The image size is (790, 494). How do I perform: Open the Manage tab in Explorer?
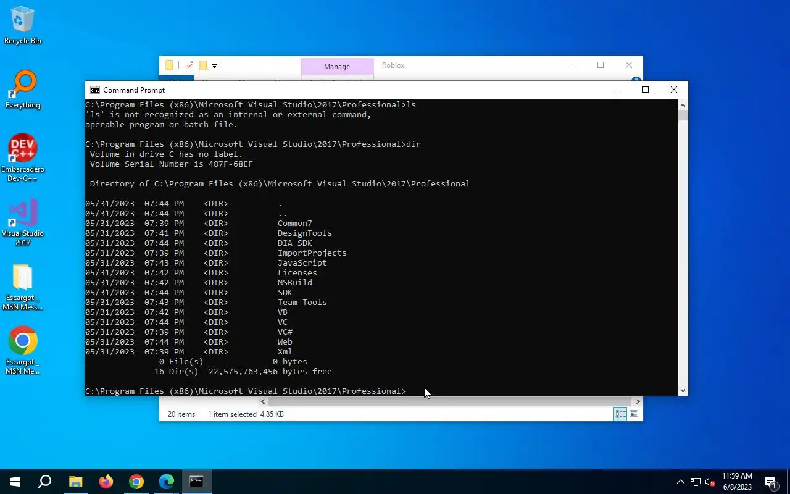337,67
